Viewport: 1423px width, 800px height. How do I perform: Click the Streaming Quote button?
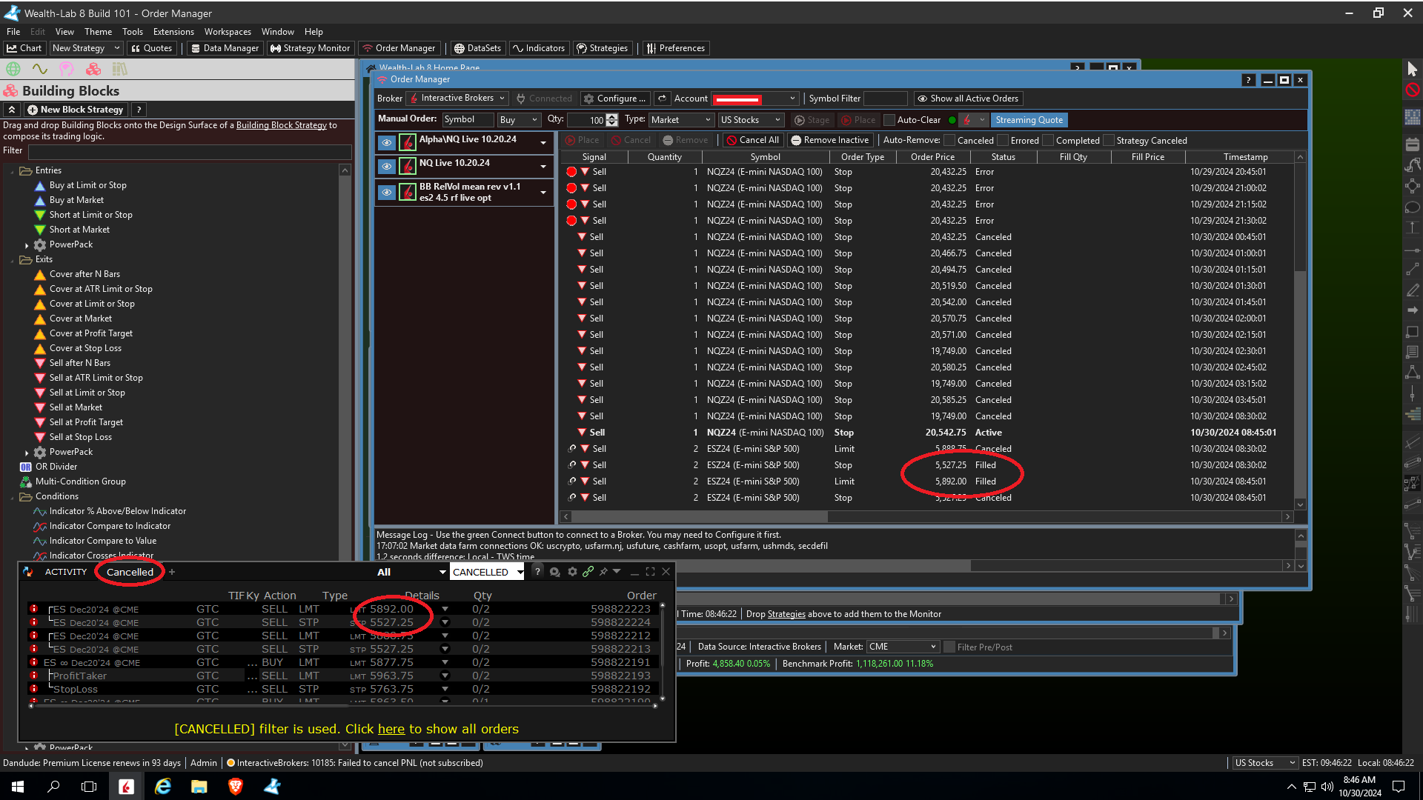pyautogui.click(x=1029, y=120)
